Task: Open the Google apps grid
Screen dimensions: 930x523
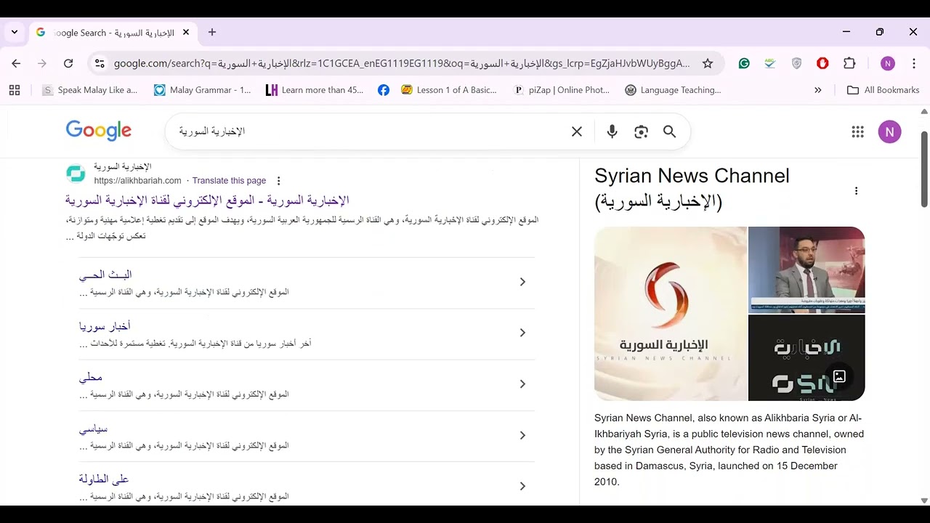Action: (x=858, y=131)
